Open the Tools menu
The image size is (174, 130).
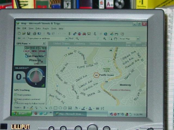[x=54, y=29]
